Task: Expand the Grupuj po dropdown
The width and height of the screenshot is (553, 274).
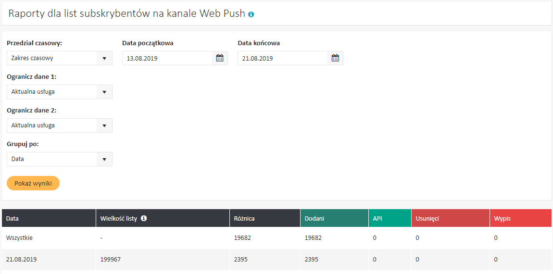Action: click(59, 159)
